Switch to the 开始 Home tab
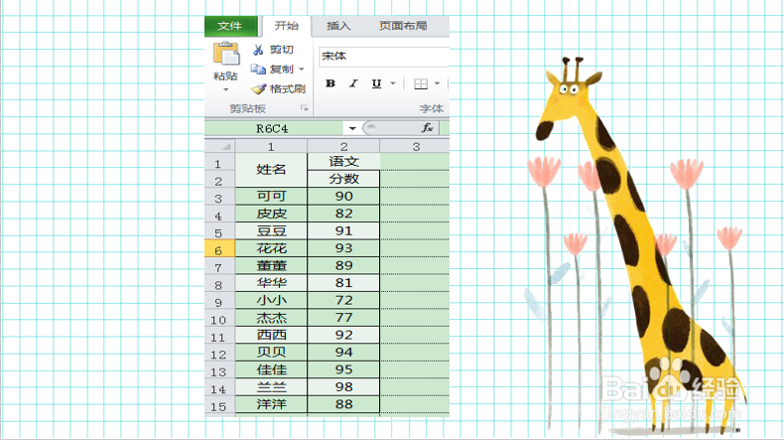This screenshot has height=440, width=784. pos(287,26)
